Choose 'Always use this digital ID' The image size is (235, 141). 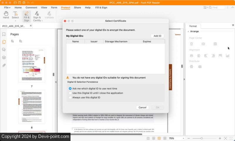tap(70, 97)
